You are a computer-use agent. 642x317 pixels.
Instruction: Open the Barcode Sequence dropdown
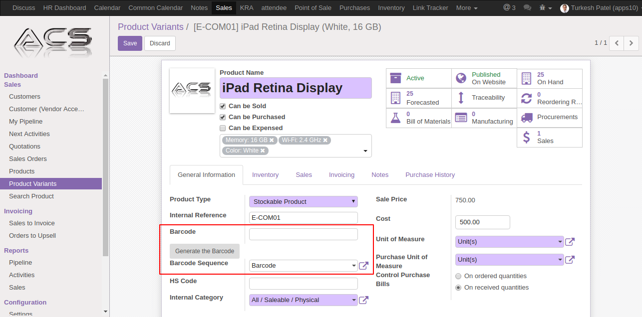tap(304, 266)
